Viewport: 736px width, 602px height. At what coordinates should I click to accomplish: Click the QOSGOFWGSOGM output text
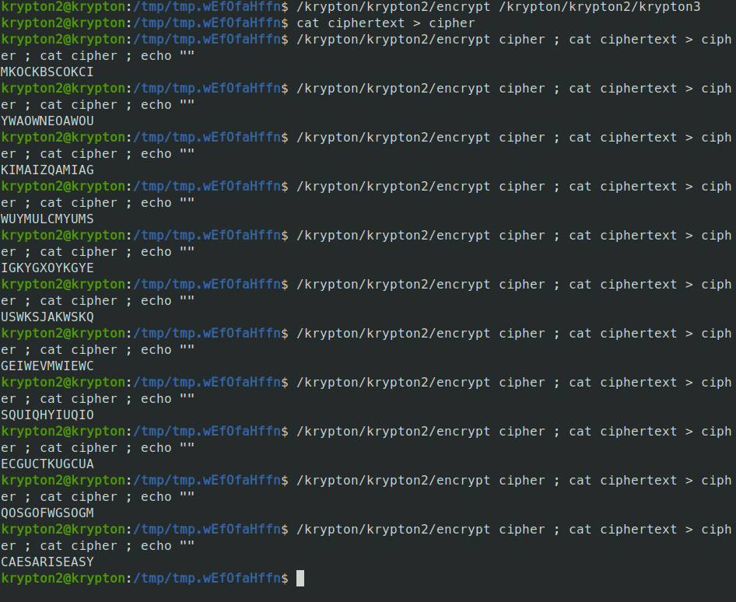coord(47,513)
